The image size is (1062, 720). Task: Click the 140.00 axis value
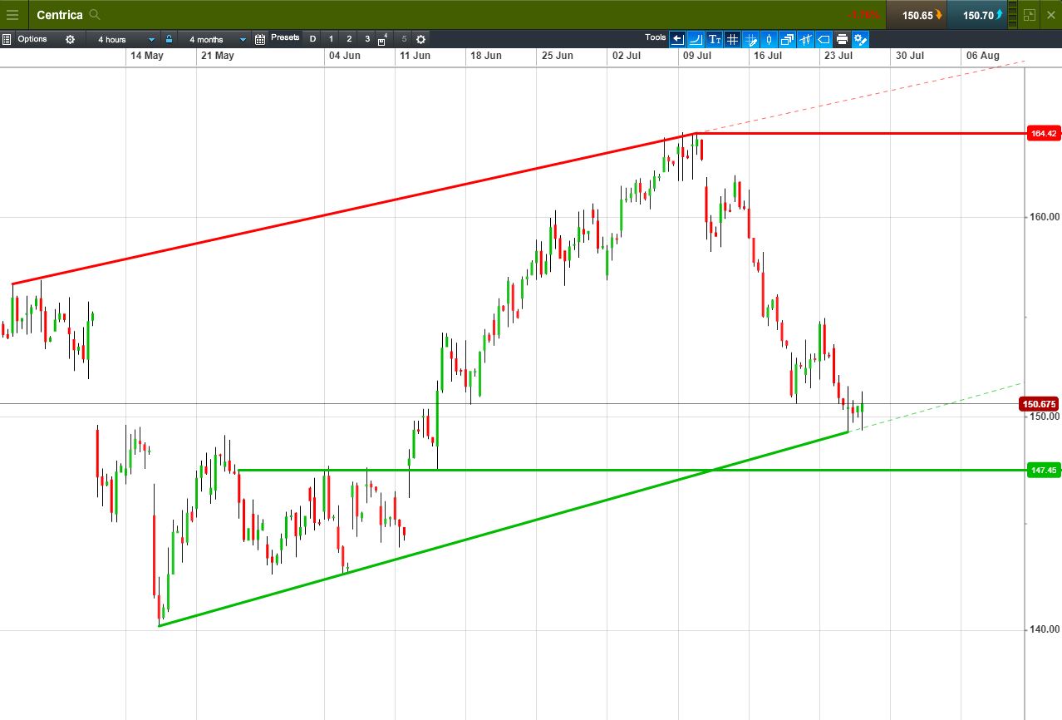(1045, 629)
